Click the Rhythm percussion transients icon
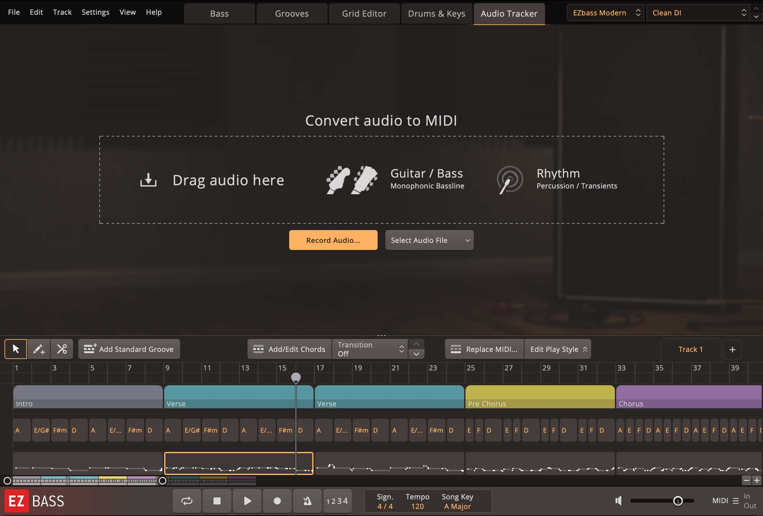This screenshot has height=516, width=763. click(509, 179)
